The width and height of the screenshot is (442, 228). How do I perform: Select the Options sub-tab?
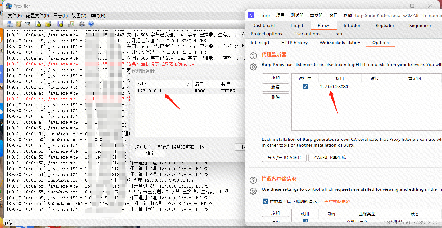[380, 43]
